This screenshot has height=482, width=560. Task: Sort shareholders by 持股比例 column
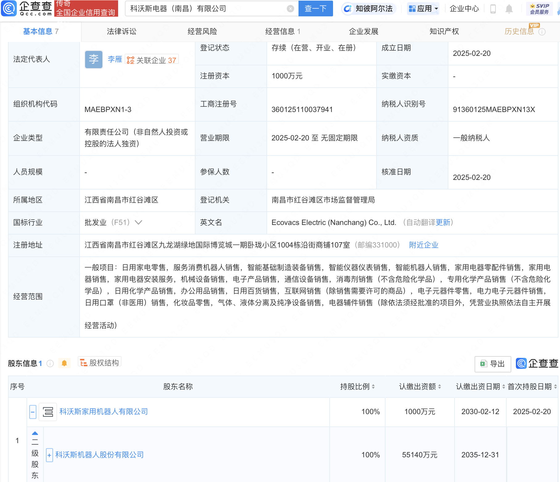click(x=374, y=386)
